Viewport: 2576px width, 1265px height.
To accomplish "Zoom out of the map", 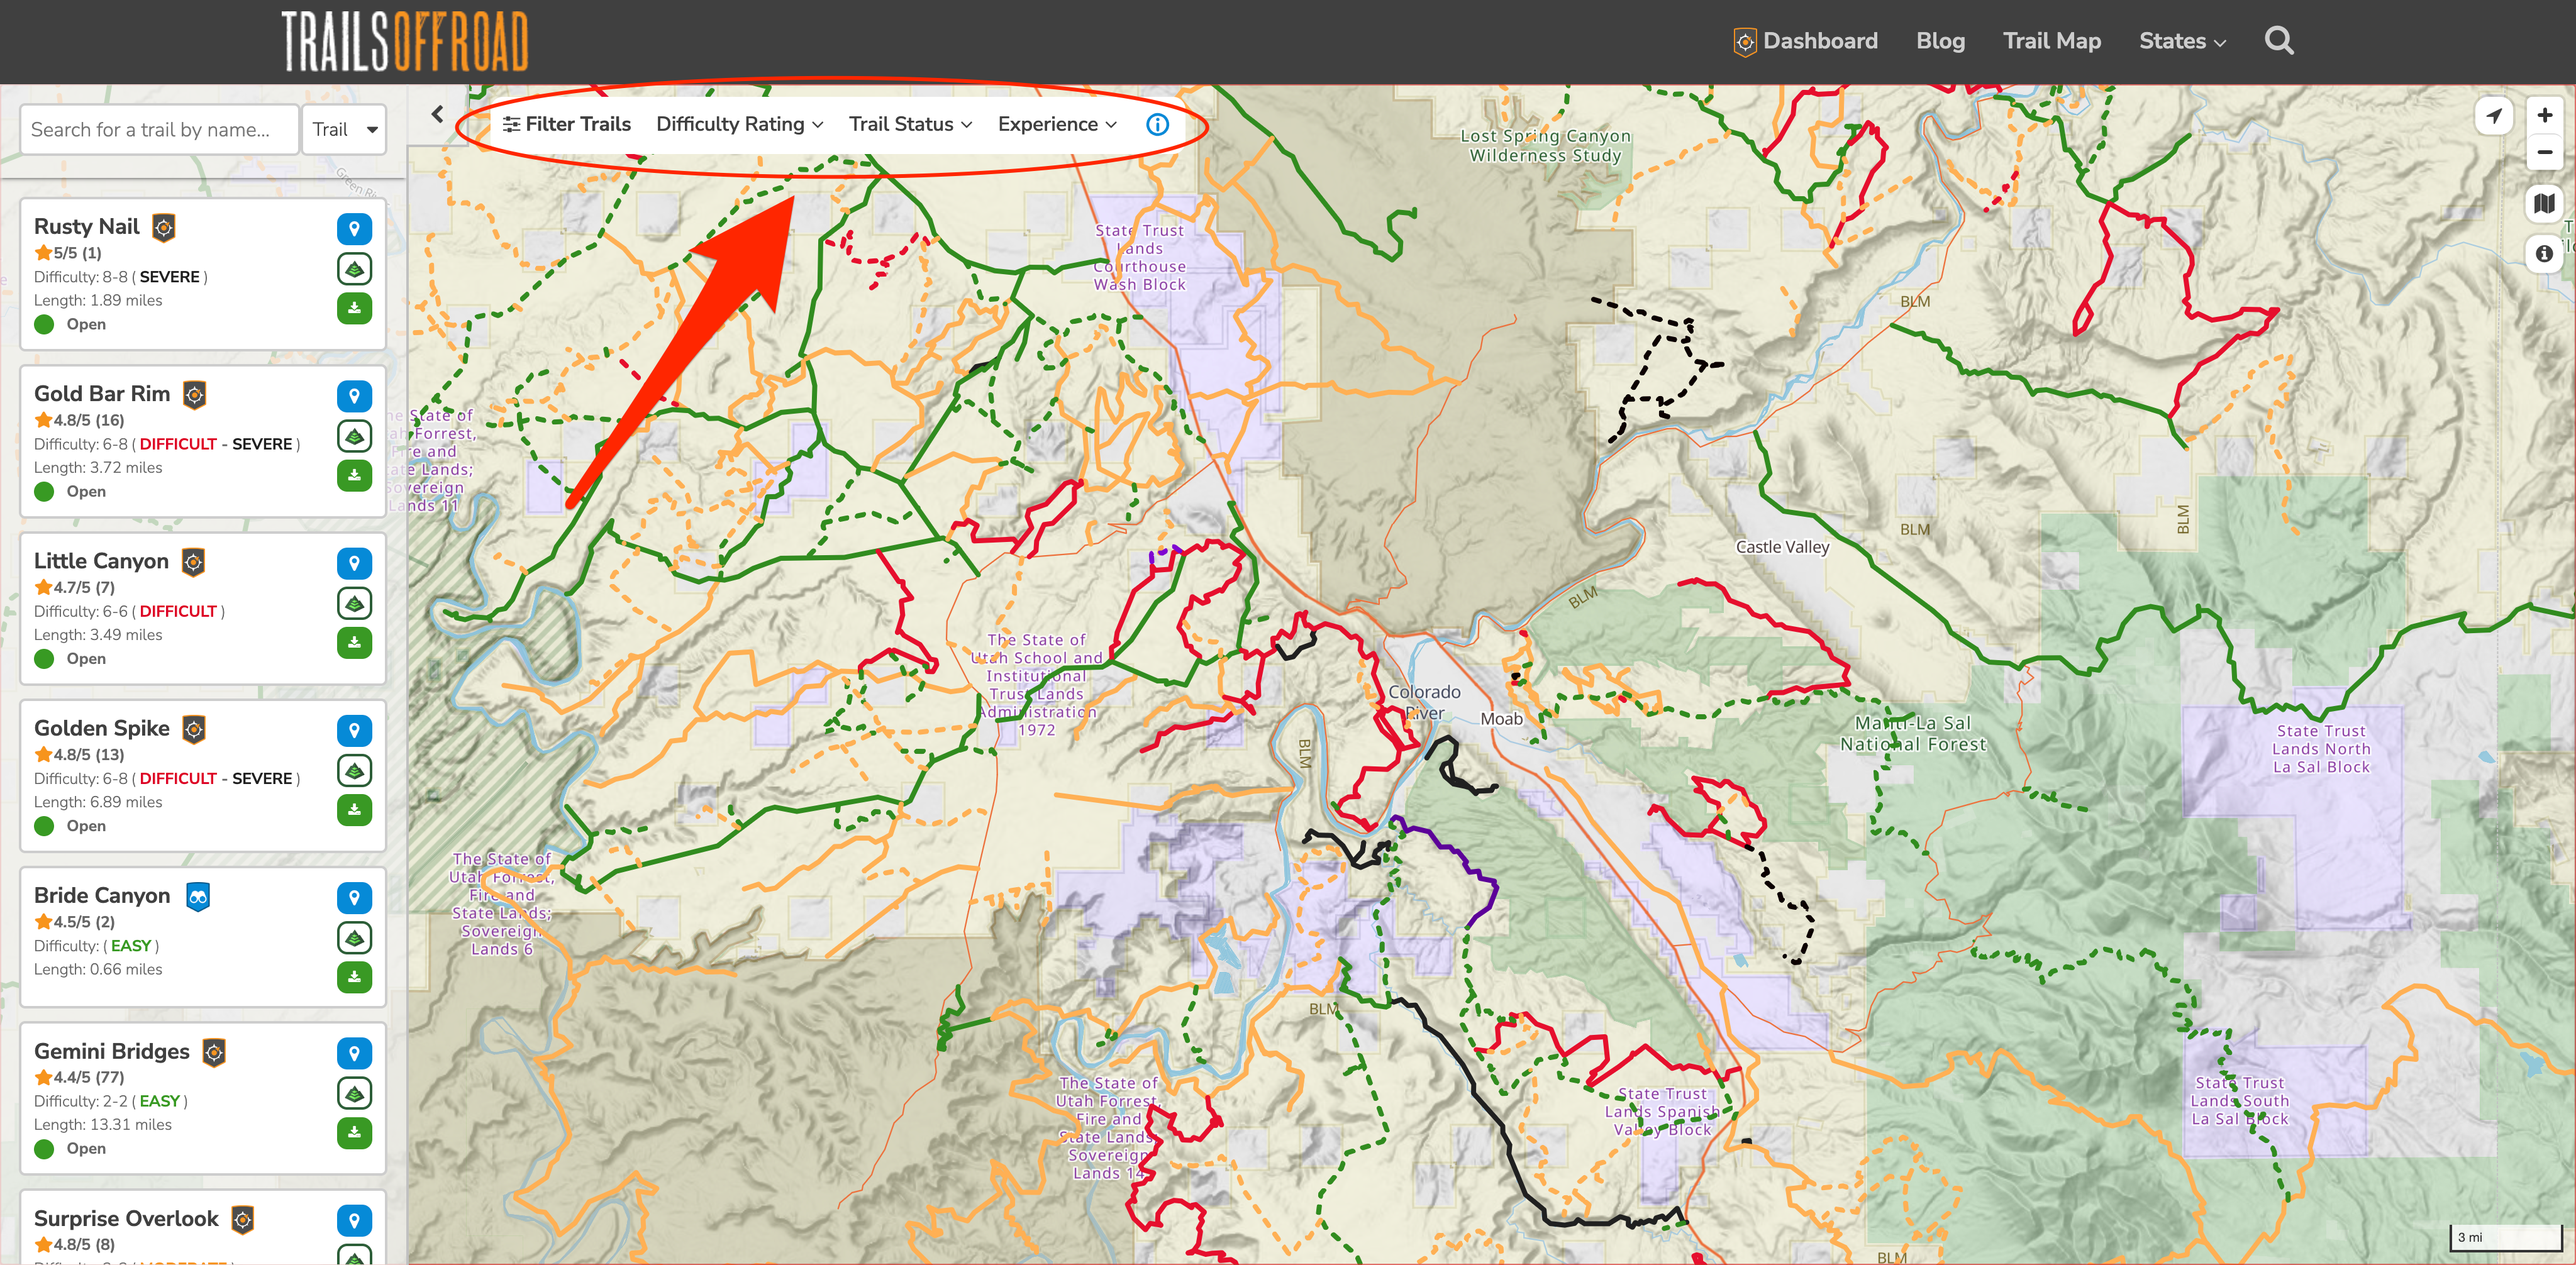I will (x=2544, y=152).
